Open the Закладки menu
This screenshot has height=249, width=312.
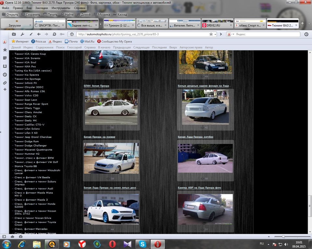(x=41, y=8)
